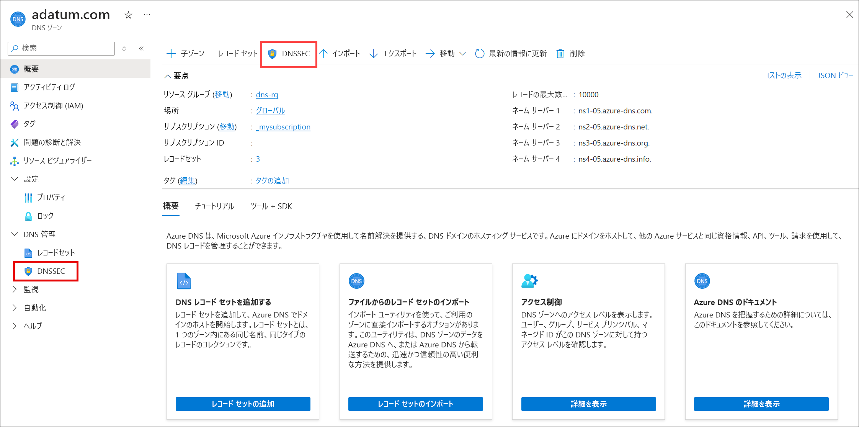Open the dns-rg resource group link
The height and width of the screenshot is (427, 859).
point(267,95)
